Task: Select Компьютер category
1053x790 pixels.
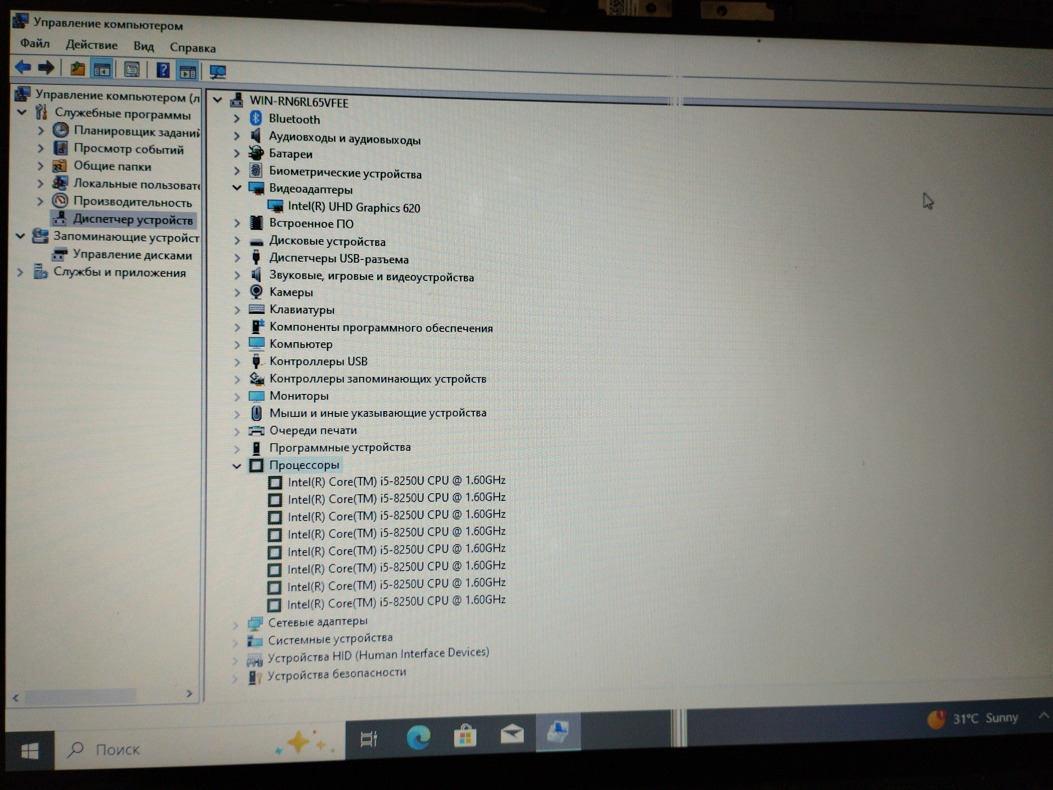Action: [x=301, y=344]
